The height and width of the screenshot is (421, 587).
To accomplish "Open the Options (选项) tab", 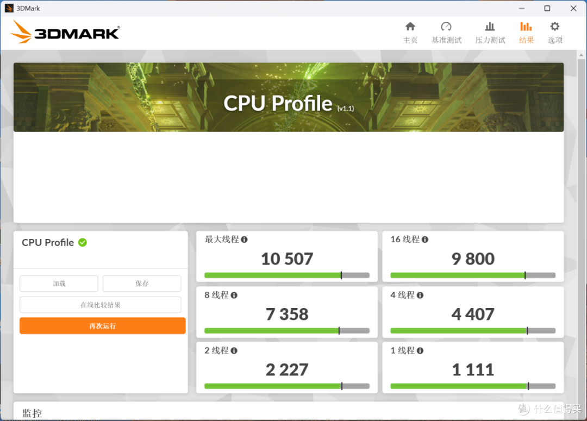I will (x=555, y=33).
